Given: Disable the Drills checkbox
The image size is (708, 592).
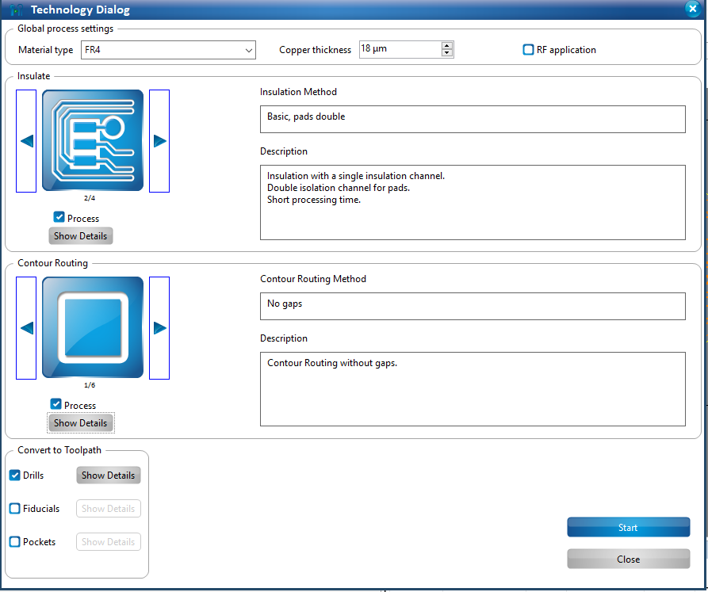Looking at the screenshot, I should click(x=15, y=476).
